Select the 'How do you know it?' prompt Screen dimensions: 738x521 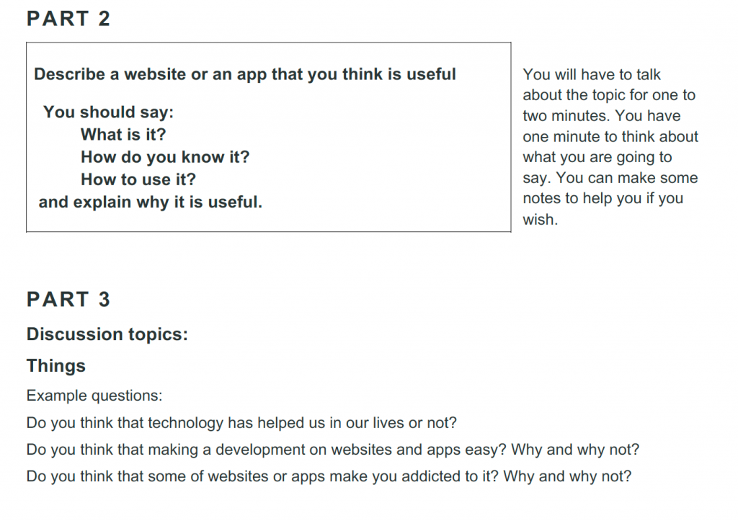(165, 157)
